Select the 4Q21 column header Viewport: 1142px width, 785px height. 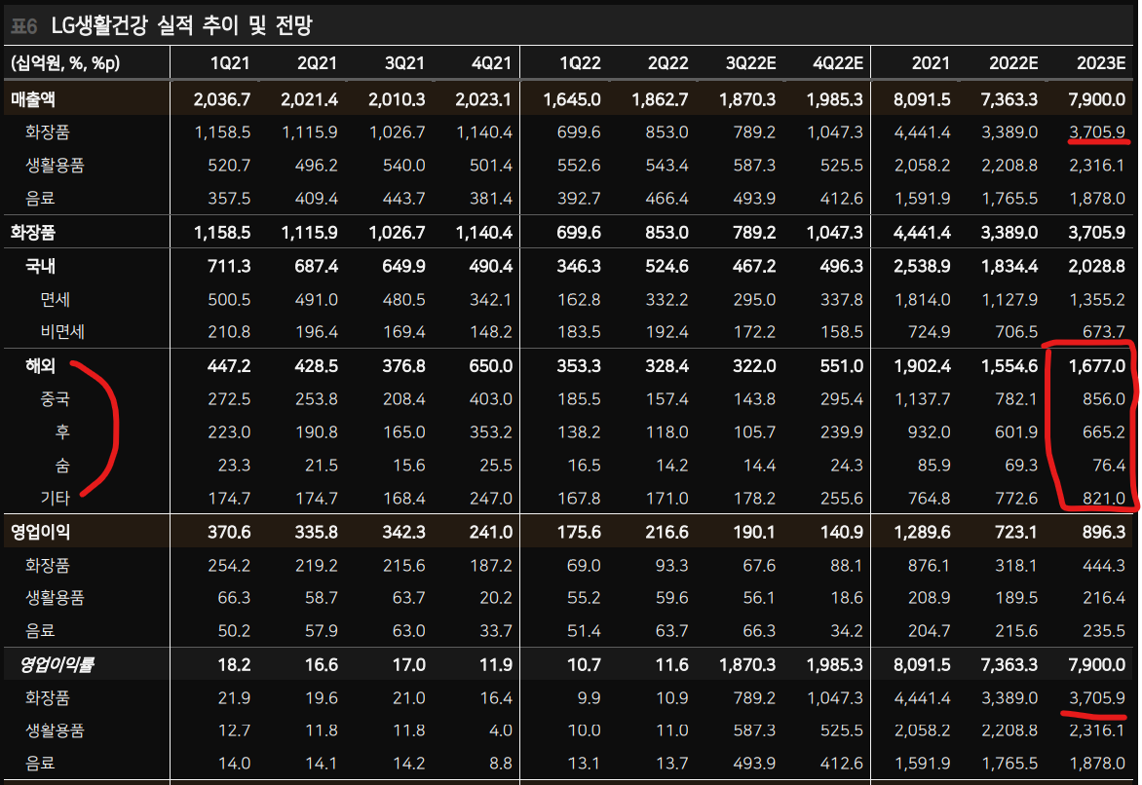click(492, 63)
